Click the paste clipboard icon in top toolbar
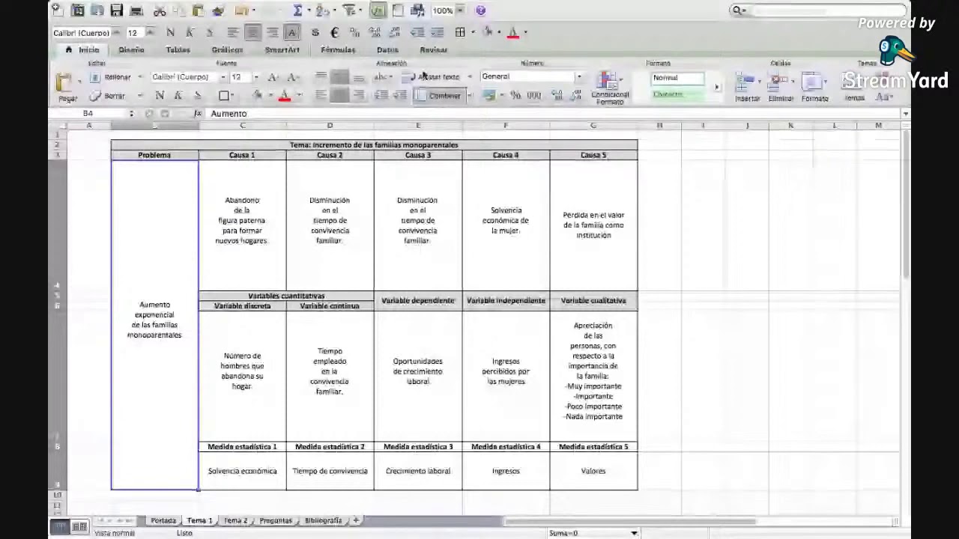 pyautogui.click(x=198, y=10)
